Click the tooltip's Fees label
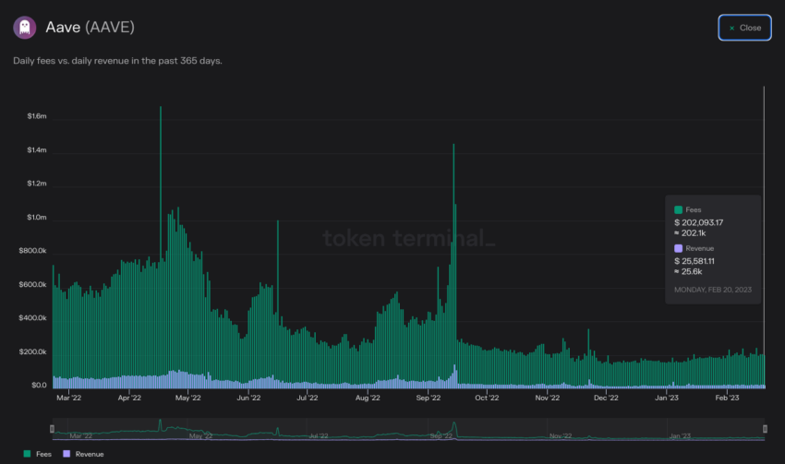This screenshot has width=785, height=464. (x=694, y=209)
